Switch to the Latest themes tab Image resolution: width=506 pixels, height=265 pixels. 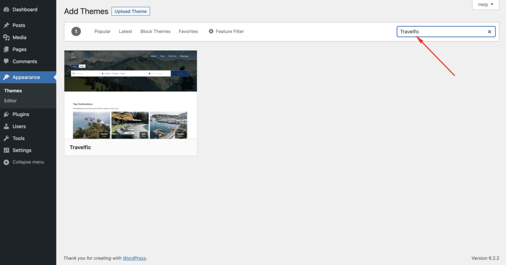click(x=126, y=31)
